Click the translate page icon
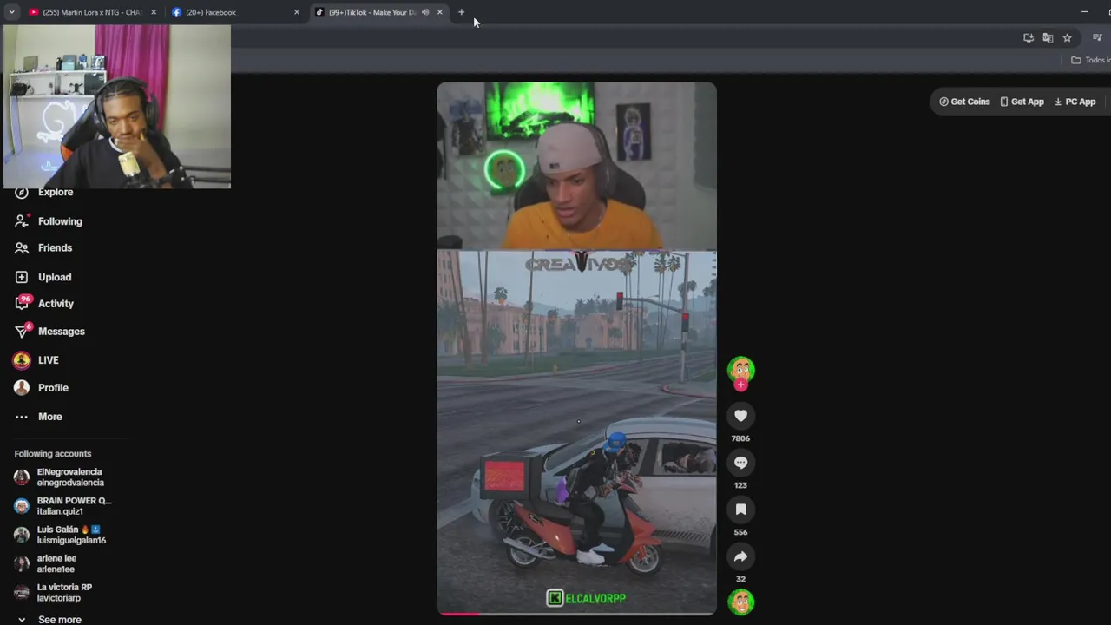 [x=1048, y=37]
